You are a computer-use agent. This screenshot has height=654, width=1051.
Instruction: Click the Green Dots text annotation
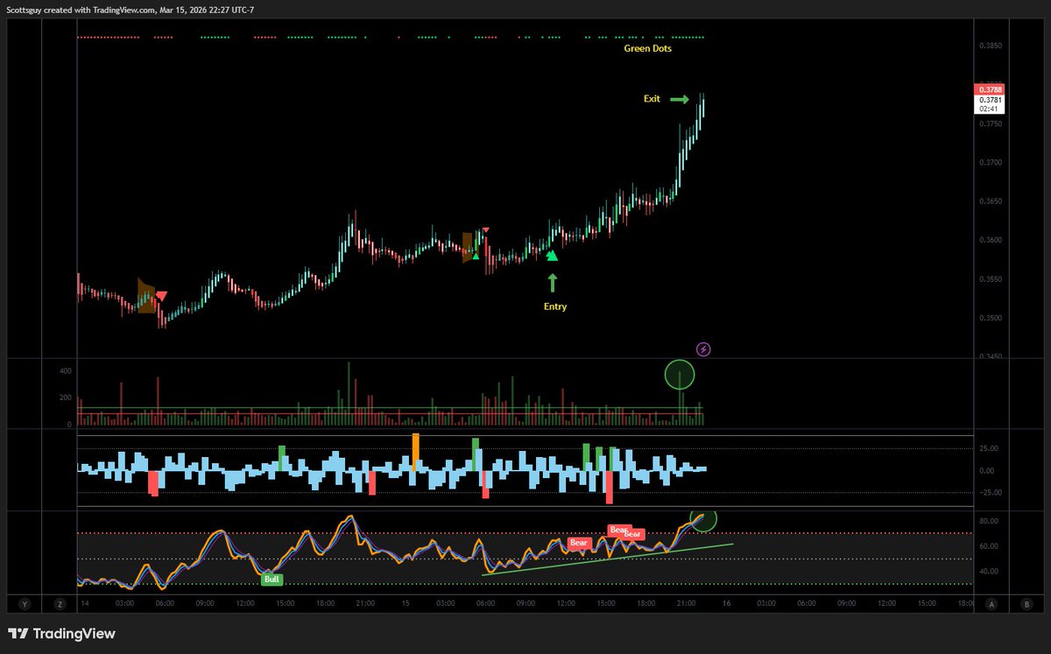(648, 48)
